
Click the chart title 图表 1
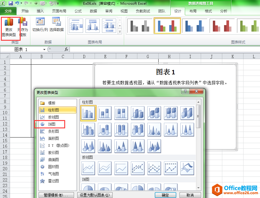[x=165, y=72]
